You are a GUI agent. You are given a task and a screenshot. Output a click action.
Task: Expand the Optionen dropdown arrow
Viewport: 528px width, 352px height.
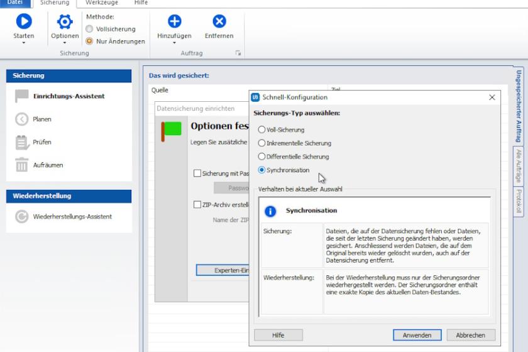point(65,43)
